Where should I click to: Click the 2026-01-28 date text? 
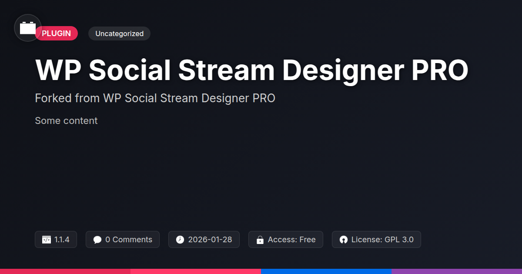click(210, 240)
